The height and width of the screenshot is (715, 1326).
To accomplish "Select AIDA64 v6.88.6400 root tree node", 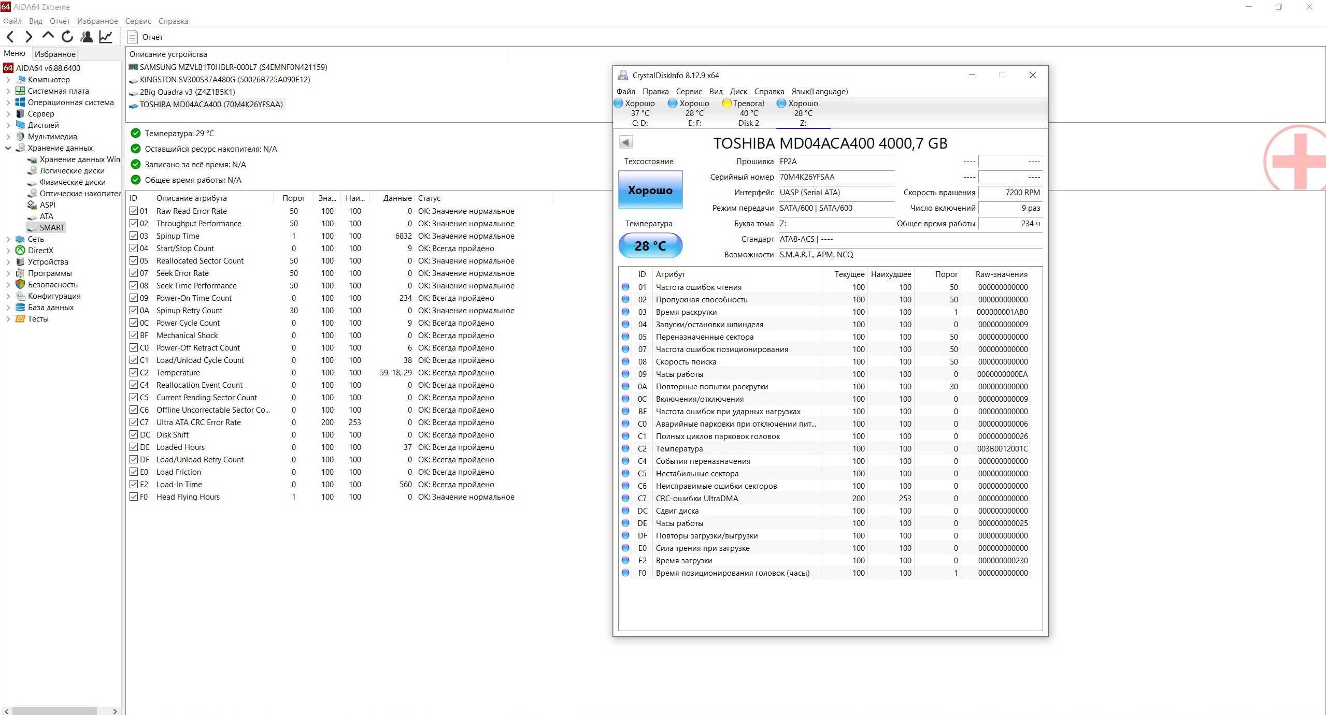I will click(42, 68).
